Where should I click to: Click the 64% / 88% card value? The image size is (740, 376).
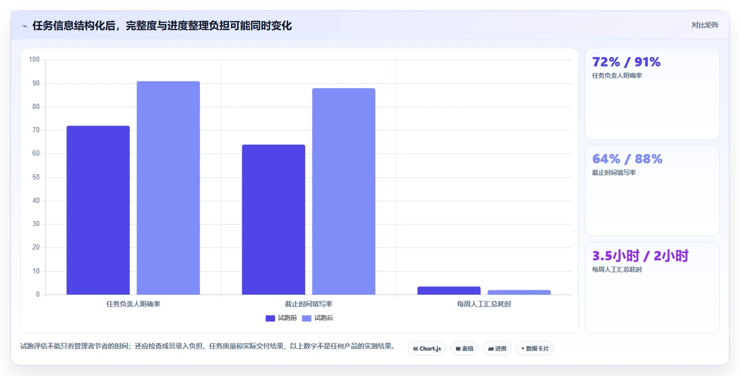(x=627, y=159)
